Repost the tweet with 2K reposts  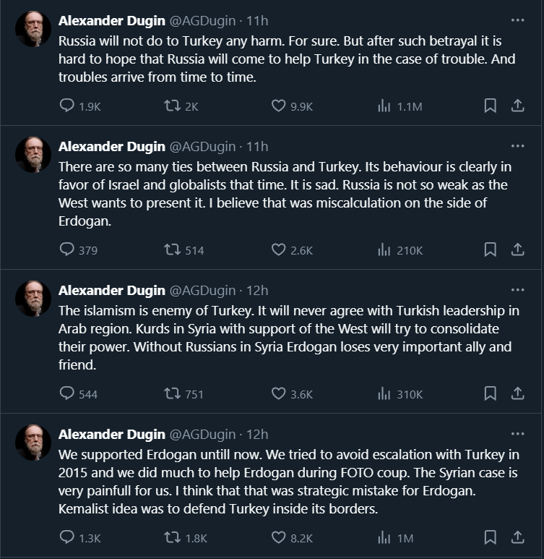172,106
